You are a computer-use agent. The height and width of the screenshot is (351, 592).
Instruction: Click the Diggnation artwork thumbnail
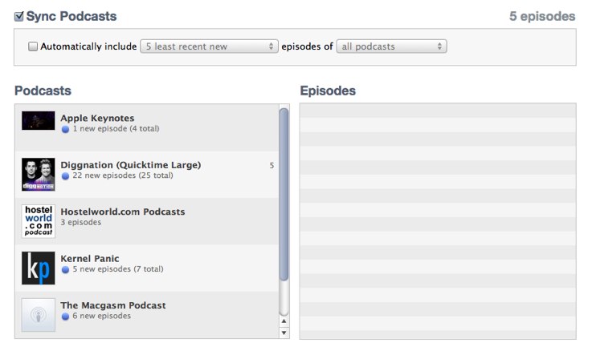tap(38, 175)
